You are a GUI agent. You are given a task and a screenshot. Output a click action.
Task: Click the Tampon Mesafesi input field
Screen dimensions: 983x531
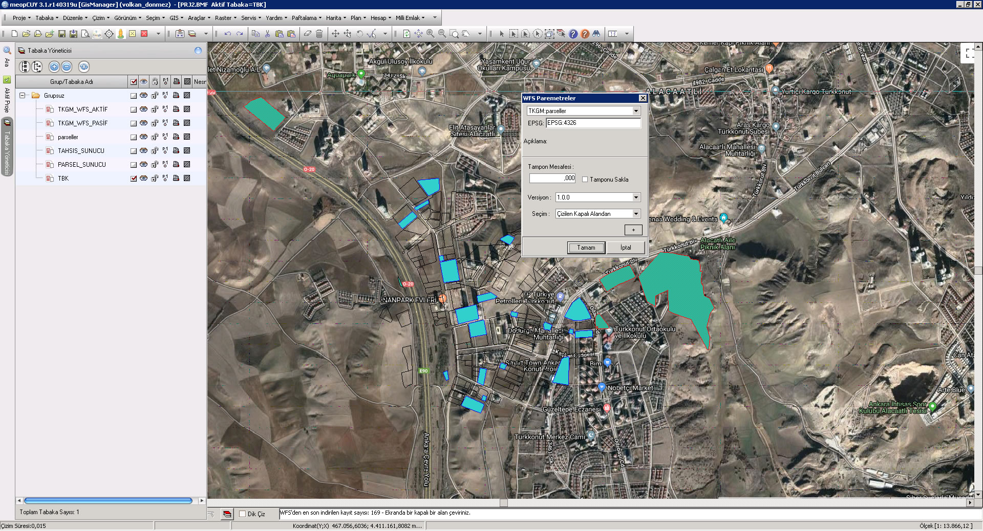(552, 178)
